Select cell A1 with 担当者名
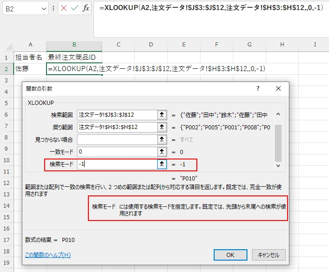The height and width of the screenshot is (272, 329). (x=30, y=57)
